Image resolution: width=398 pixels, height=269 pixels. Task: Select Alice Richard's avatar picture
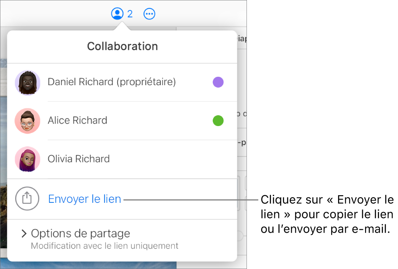click(27, 121)
